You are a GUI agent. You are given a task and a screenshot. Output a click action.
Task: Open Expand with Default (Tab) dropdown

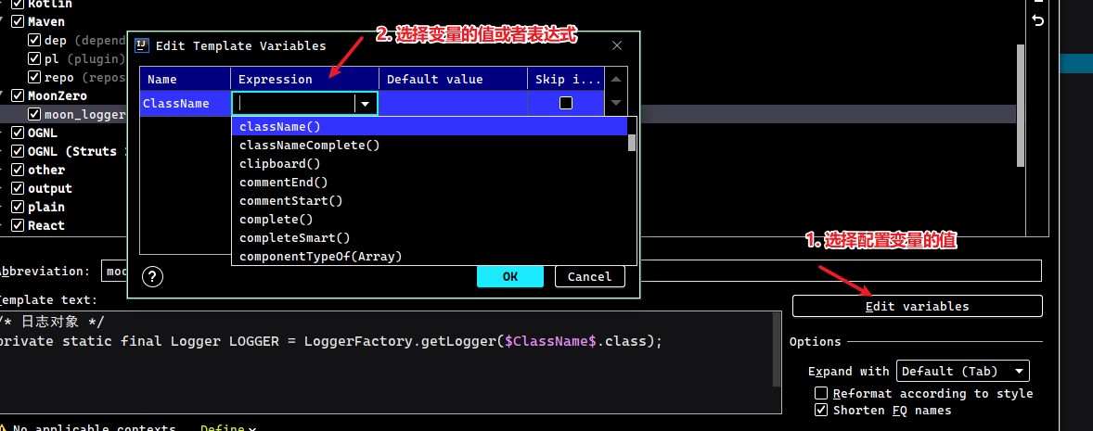(963, 371)
